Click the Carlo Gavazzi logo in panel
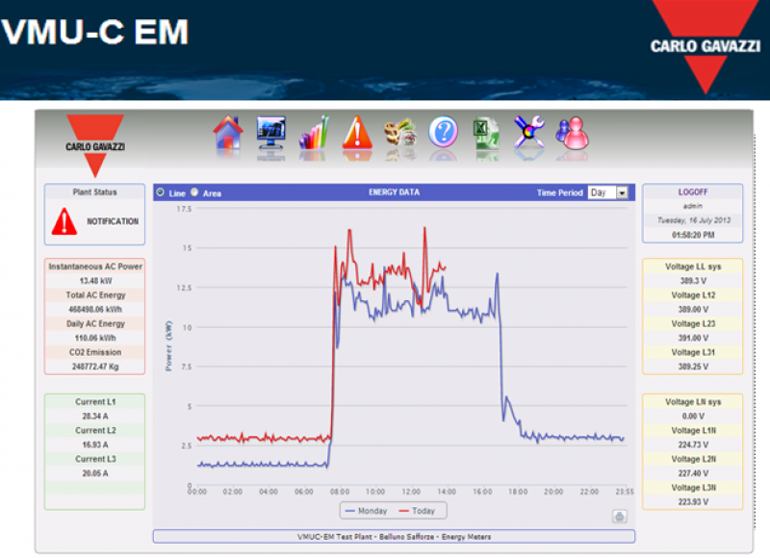The height and width of the screenshot is (558, 770). (x=94, y=146)
